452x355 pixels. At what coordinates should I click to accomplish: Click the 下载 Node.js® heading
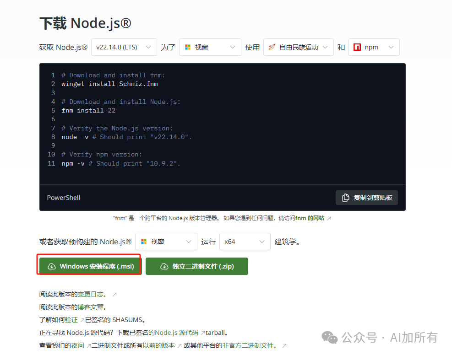point(85,23)
